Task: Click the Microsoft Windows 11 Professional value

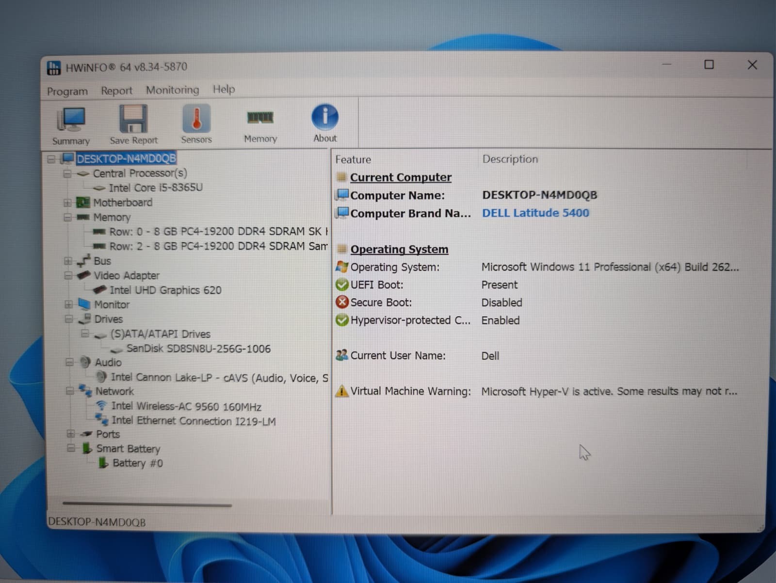Action: click(610, 267)
